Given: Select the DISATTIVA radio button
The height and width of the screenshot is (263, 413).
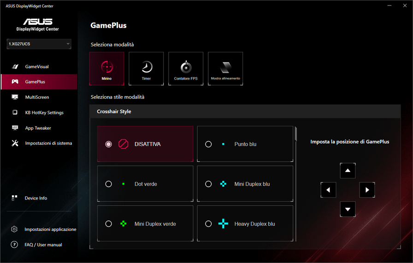Looking at the screenshot, I should tap(108, 144).
